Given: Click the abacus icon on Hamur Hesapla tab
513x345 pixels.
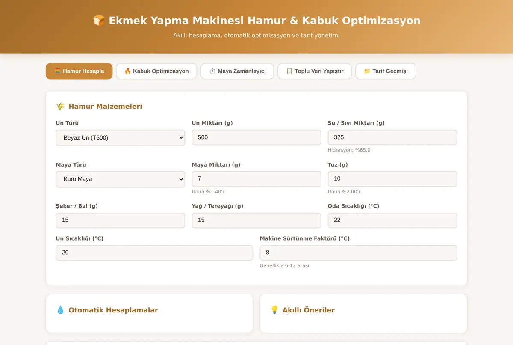Looking at the screenshot, I should pyautogui.click(x=57, y=71).
